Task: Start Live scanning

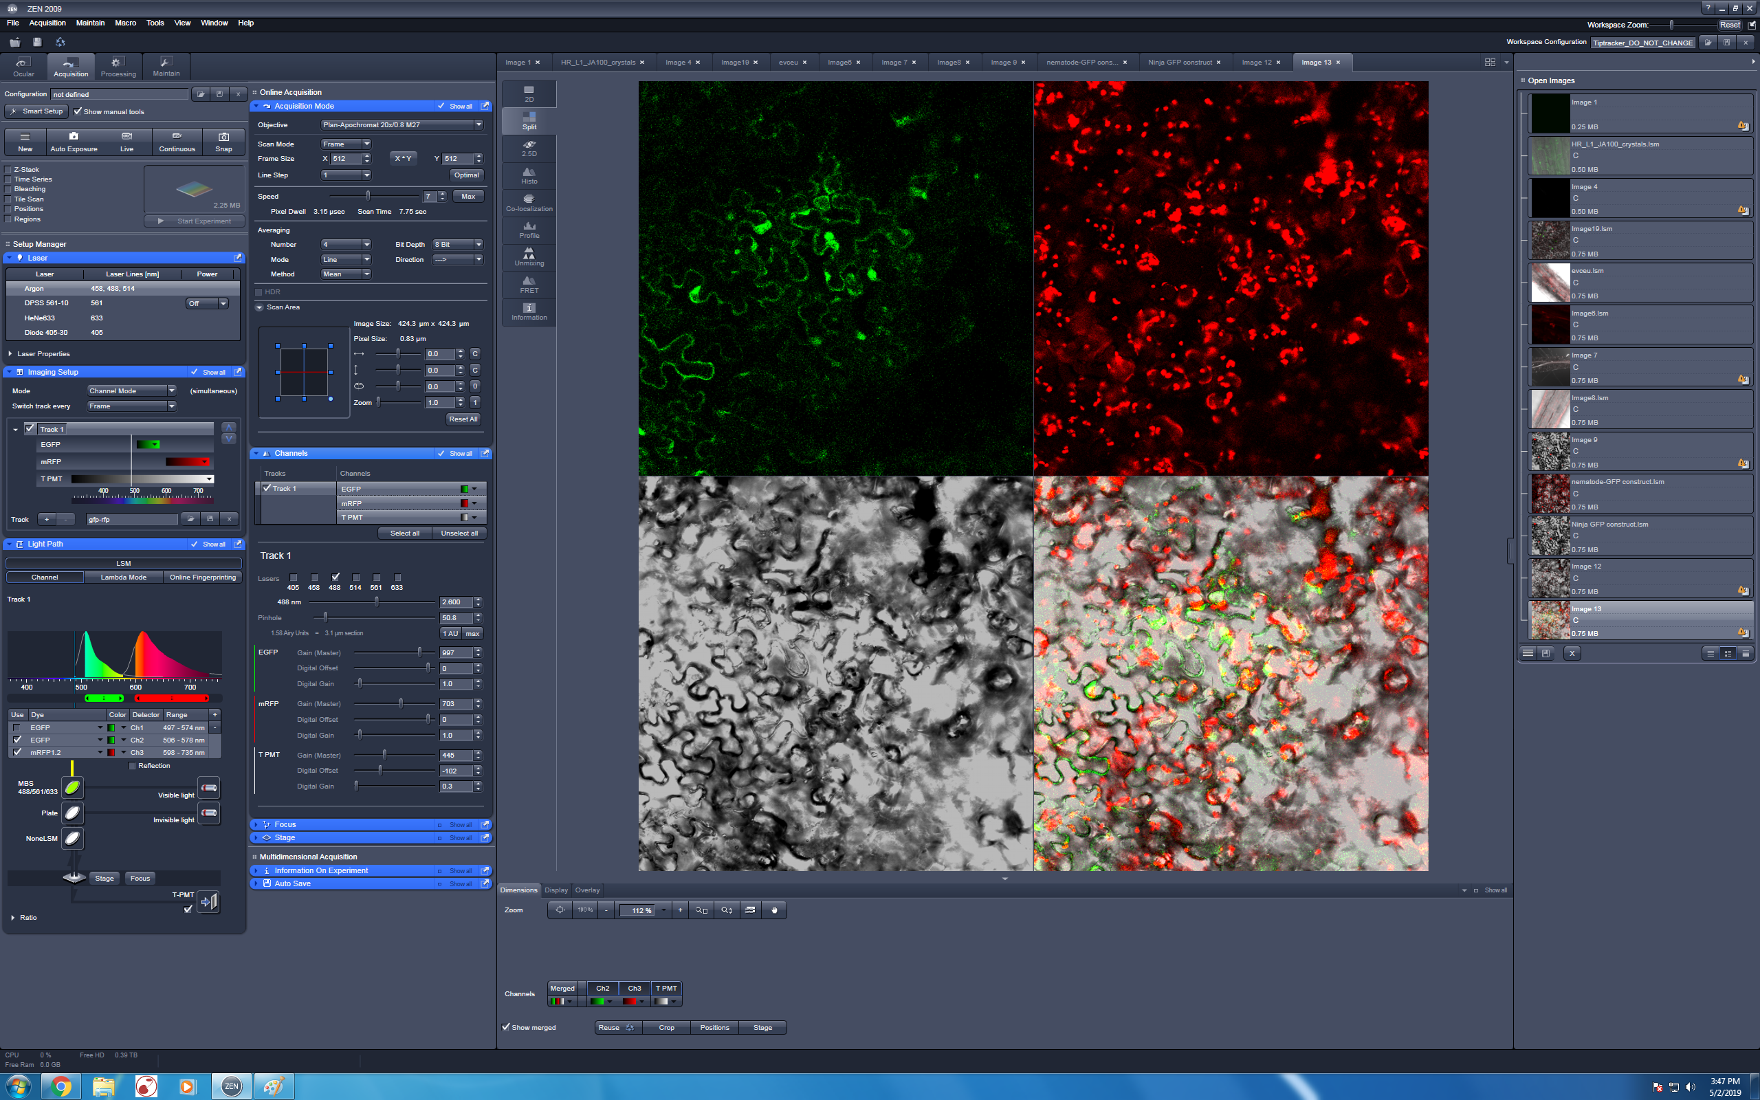Action: tap(126, 142)
